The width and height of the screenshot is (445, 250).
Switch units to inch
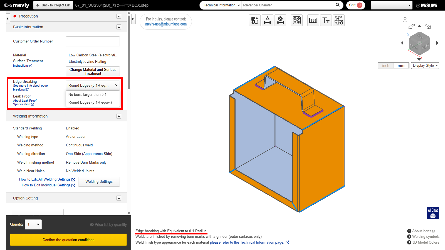point(385,66)
